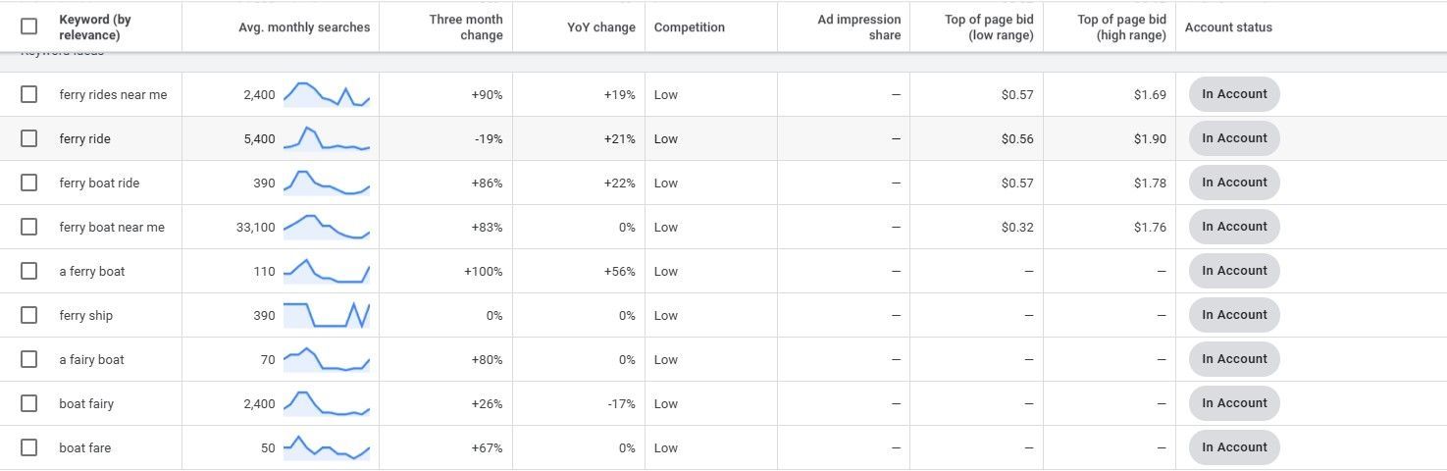Click the trend sparkline for ferry ride

327,138
